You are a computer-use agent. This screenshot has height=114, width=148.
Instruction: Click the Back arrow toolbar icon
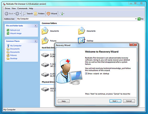[6, 14]
